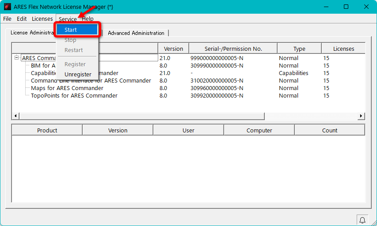Sort by Serial-/Permission No. column header
The width and height of the screenshot is (377, 226).
point(233,49)
